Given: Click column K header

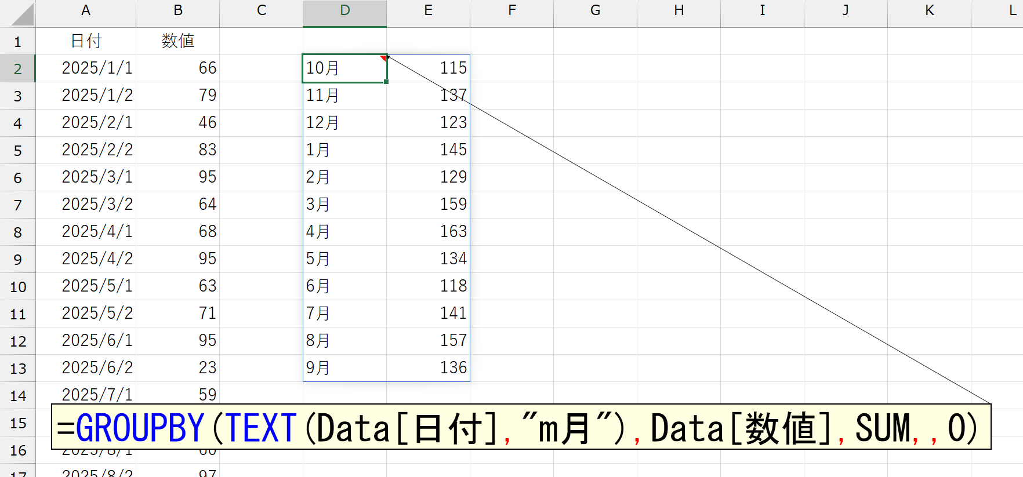Looking at the screenshot, I should 929,11.
